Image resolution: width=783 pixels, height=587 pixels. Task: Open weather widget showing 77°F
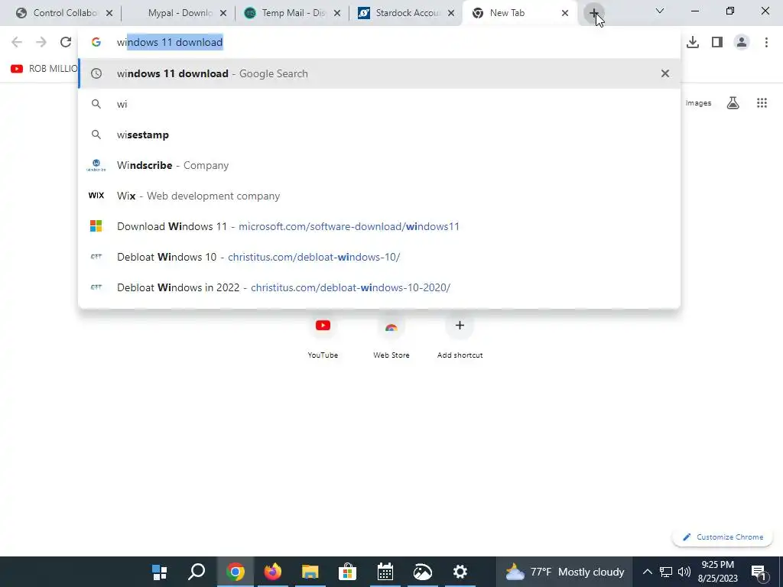coord(564,572)
